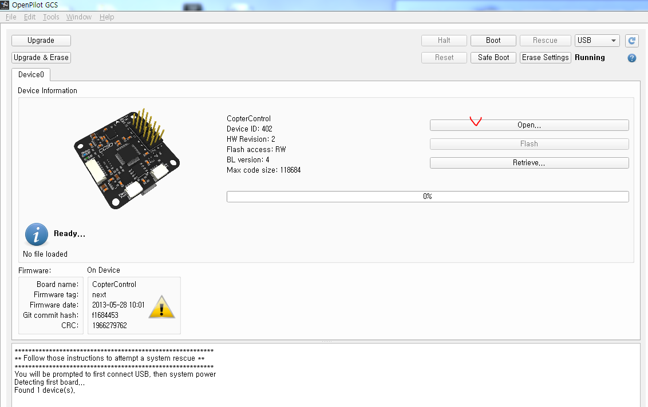The width and height of the screenshot is (648, 407).
Task: Click the No file loaded text
Action: (x=45, y=254)
